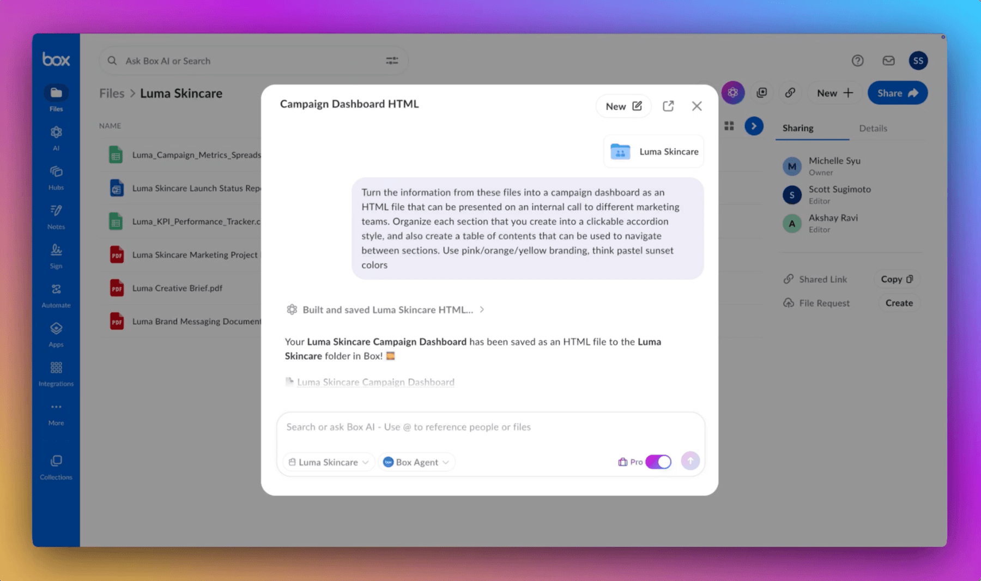981x581 pixels.
Task: Open Automate from the sidebar
Action: click(56, 295)
